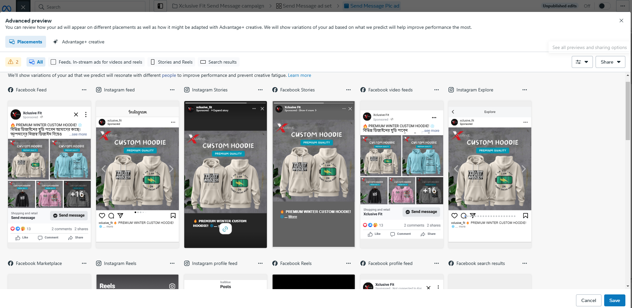Viewport: 632px width, 308px height.
Task: Open Facebook Reels placement options menu
Action: 348,263
